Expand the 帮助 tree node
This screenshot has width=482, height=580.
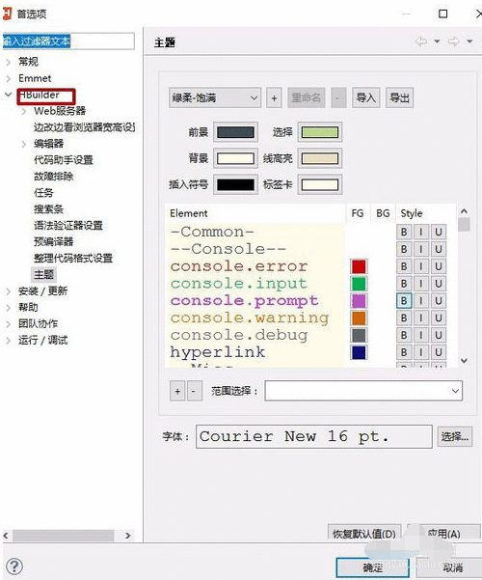[9, 308]
